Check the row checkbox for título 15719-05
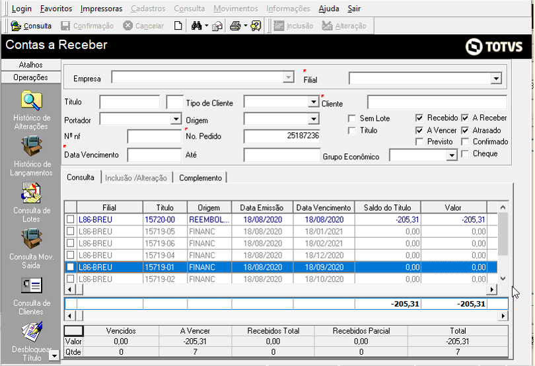Image resolution: width=535 pixels, height=366 pixels. 70,231
